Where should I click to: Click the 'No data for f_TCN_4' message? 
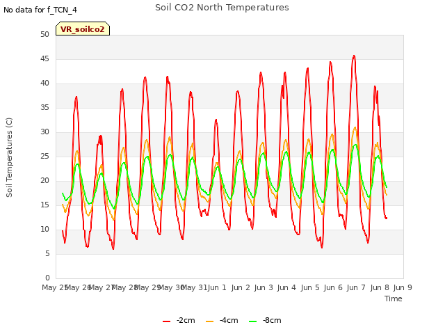click(40, 10)
